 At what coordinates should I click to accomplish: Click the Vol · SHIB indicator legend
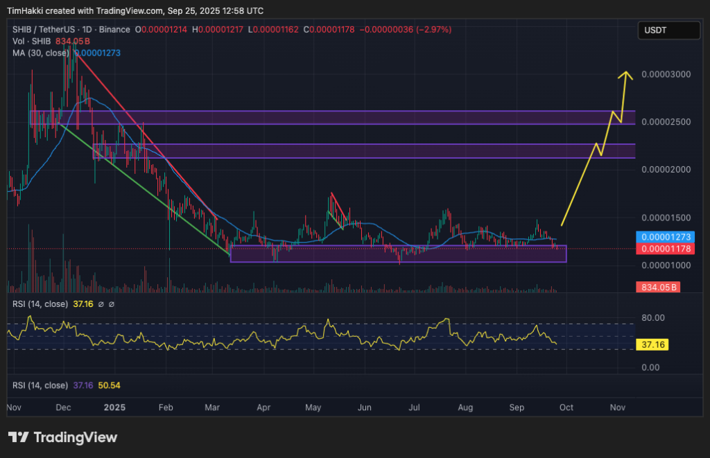(29, 41)
